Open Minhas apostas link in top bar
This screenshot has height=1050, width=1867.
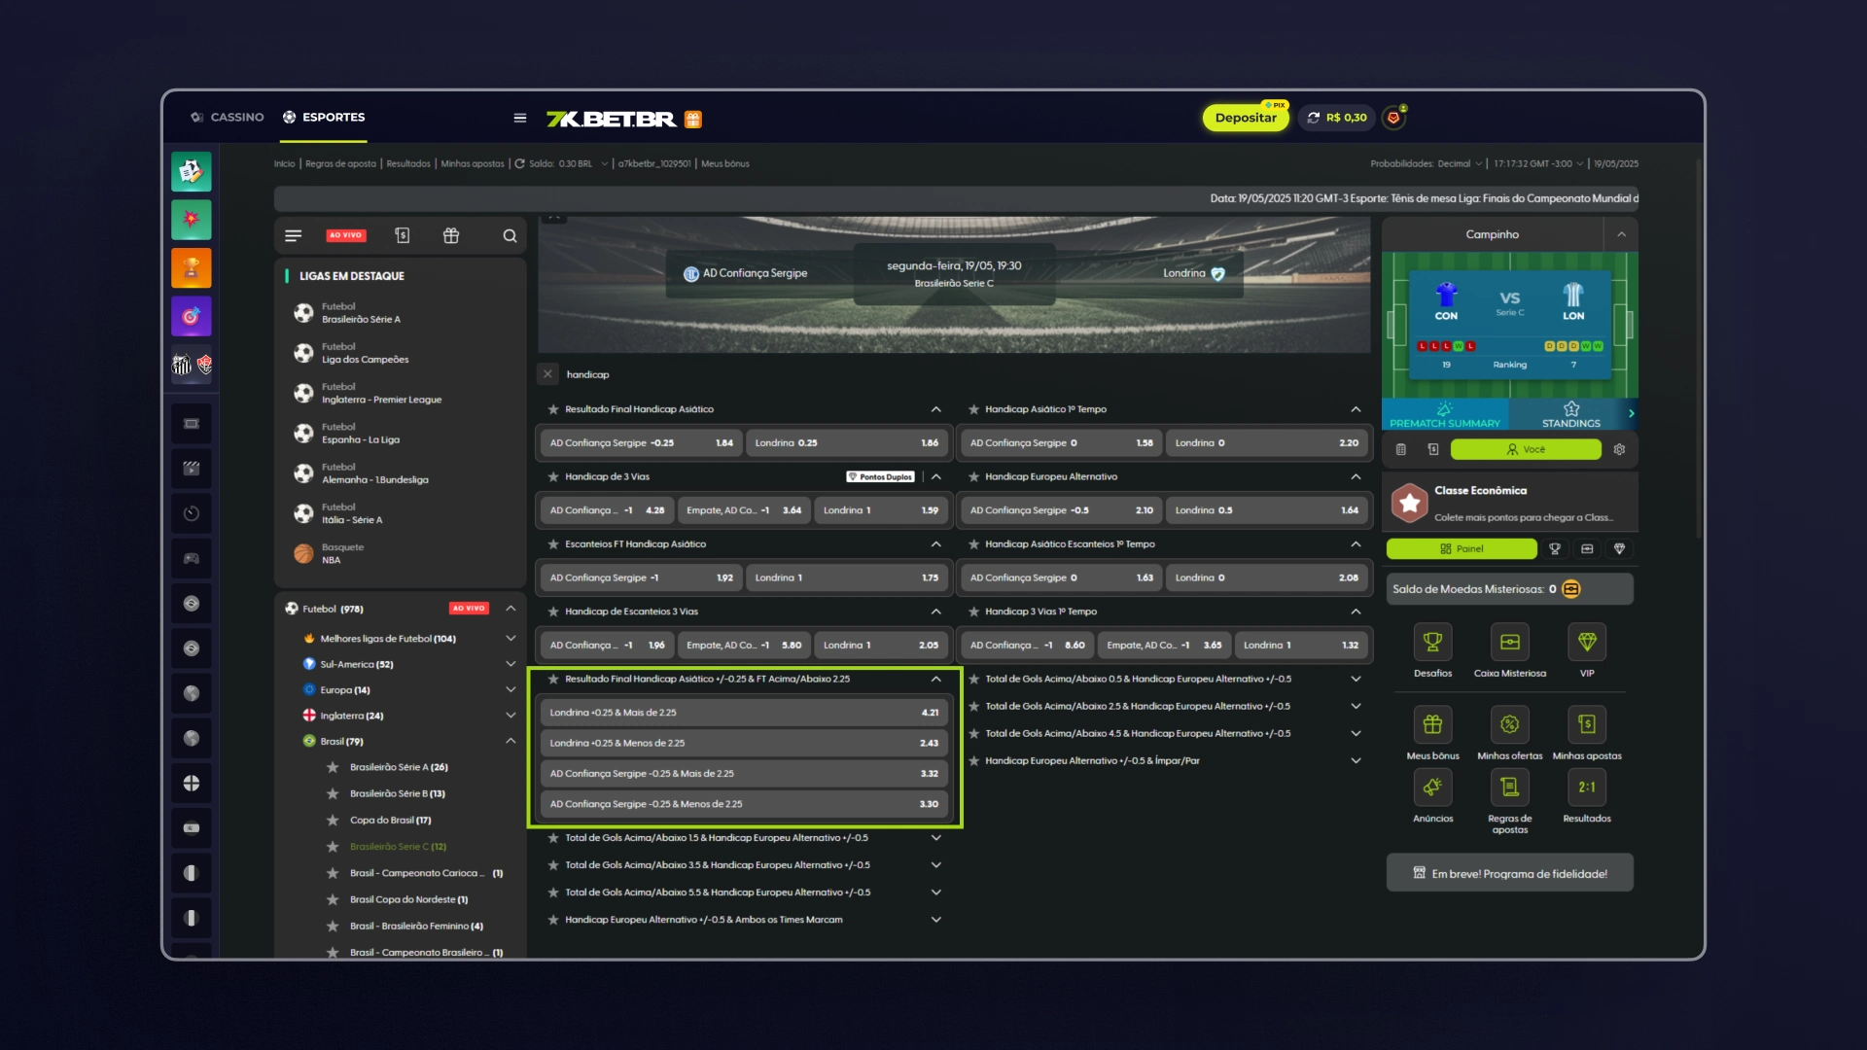coord(473,163)
